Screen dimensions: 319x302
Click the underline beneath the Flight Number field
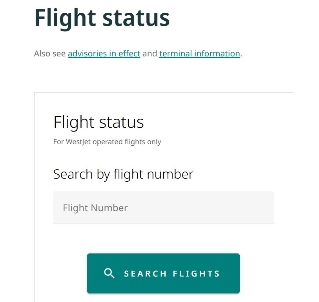point(163,224)
